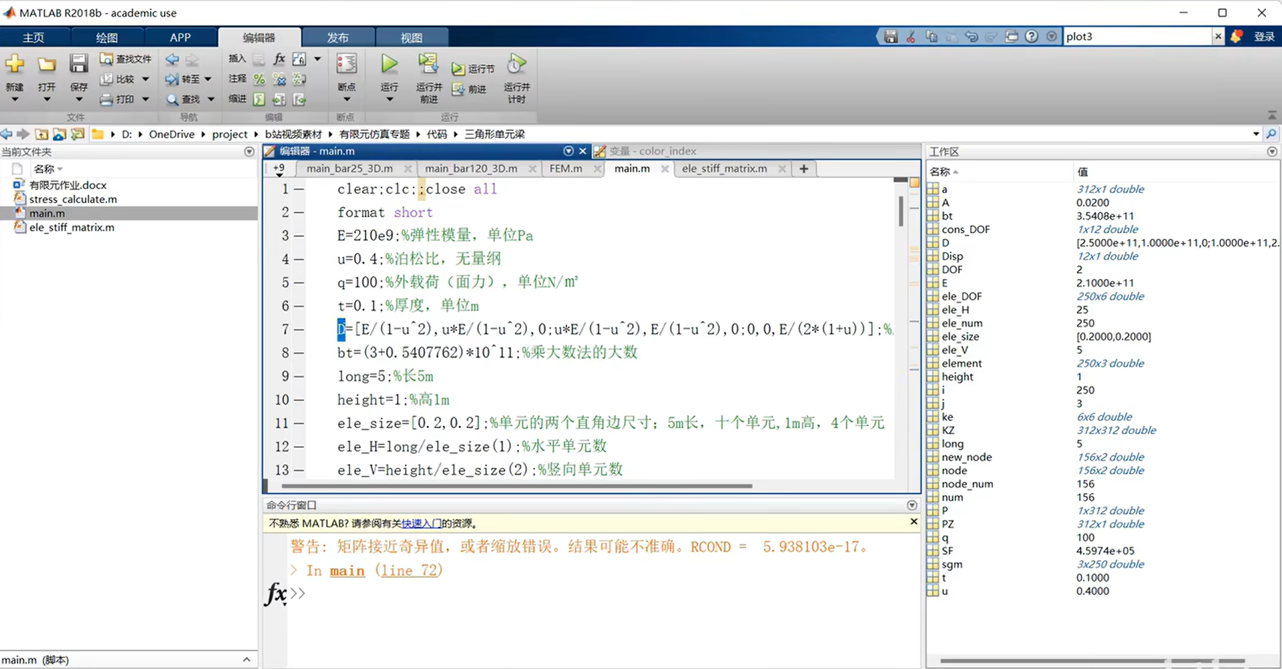Open help via the question mark icon
1282x669 pixels.
click(1032, 37)
